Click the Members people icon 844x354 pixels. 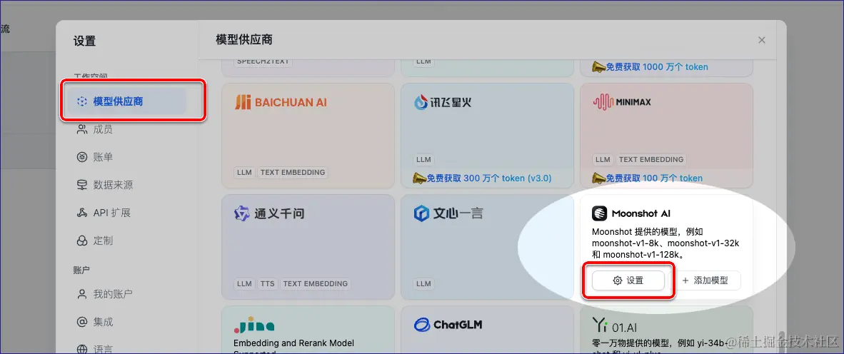tap(82, 129)
